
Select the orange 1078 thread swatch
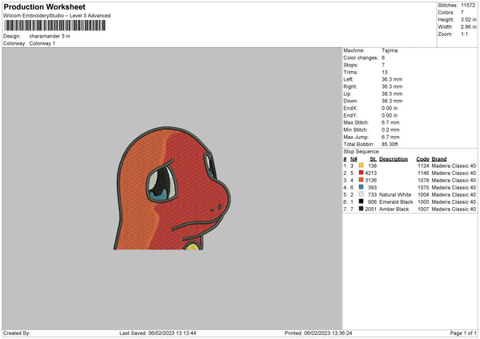[362, 180]
